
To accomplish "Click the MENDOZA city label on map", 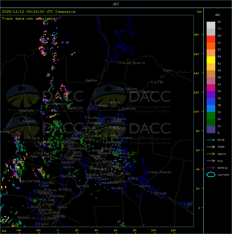I will 68,142.
